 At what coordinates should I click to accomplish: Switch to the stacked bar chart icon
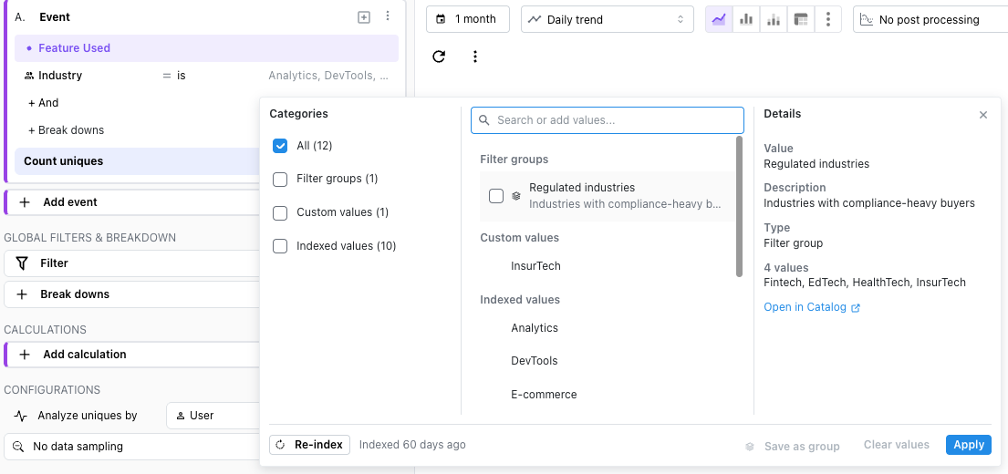(x=774, y=19)
